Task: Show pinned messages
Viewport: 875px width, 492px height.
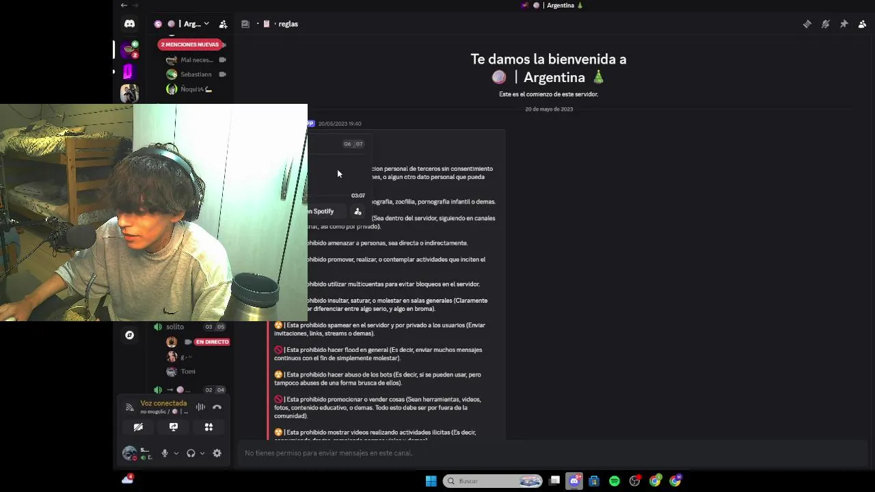Action: 844,24
